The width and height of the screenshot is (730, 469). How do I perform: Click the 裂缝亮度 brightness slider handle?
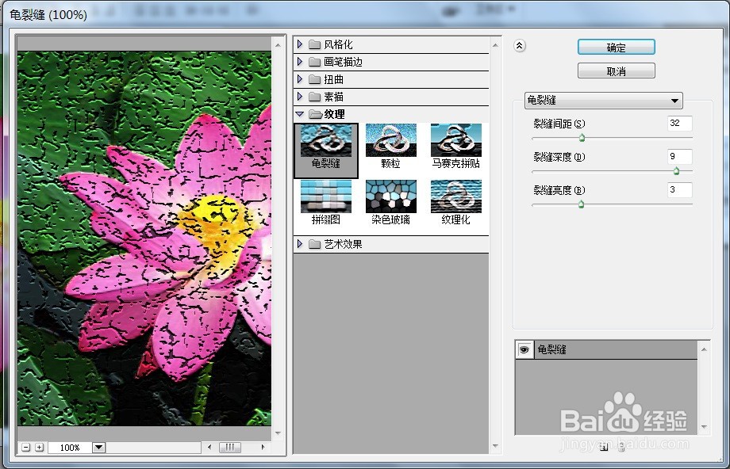coord(581,204)
